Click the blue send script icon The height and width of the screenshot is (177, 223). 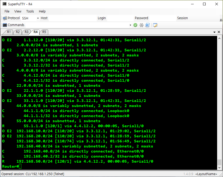click(148, 25)
